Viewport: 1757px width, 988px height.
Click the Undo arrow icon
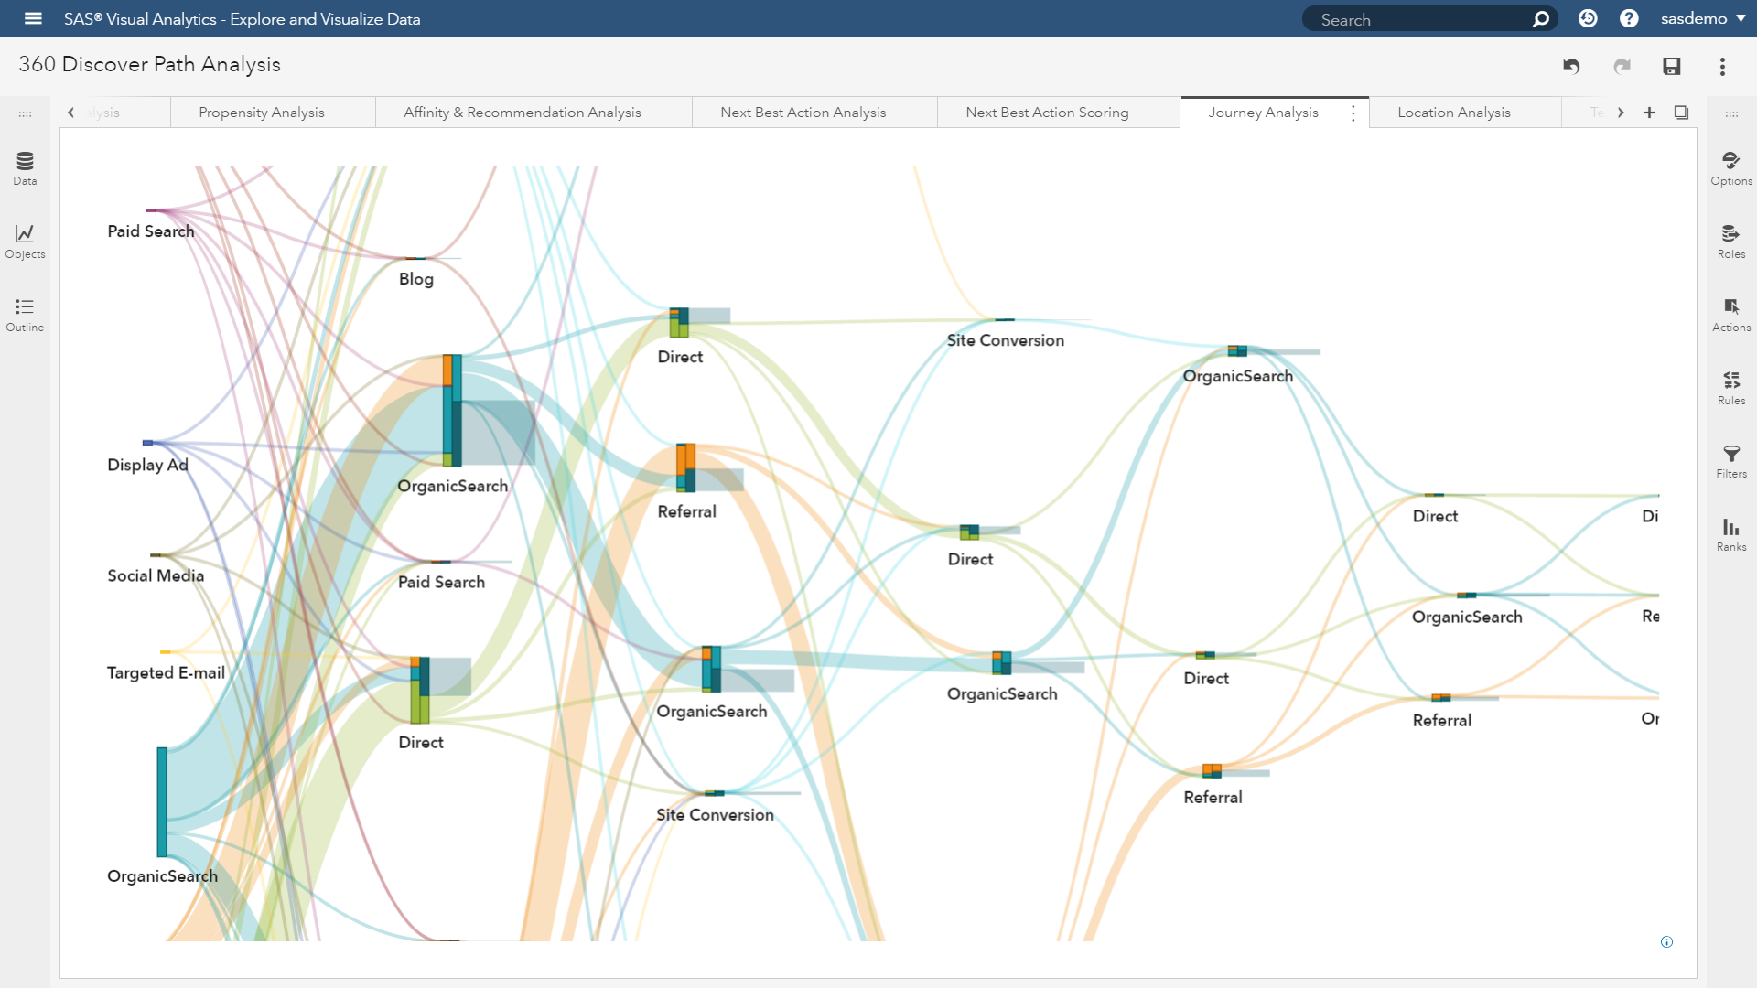(1571, 66)
